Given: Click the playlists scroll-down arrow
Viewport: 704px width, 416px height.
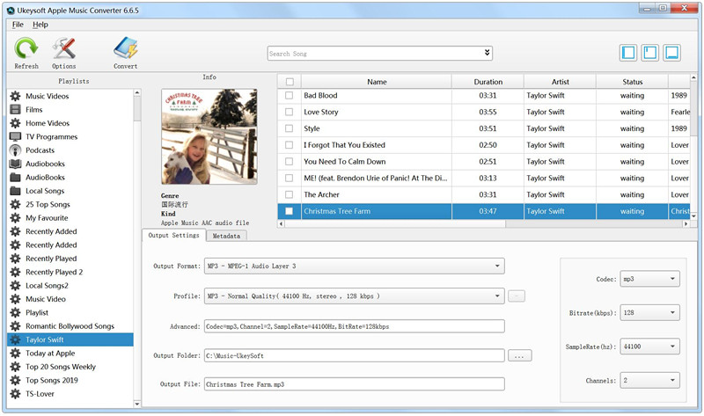Looking at the screenshot, I should [137, 404].
